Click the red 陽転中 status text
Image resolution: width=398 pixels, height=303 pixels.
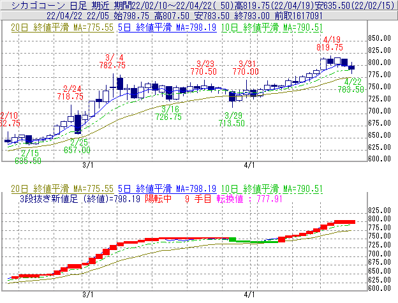coord(158,198)
